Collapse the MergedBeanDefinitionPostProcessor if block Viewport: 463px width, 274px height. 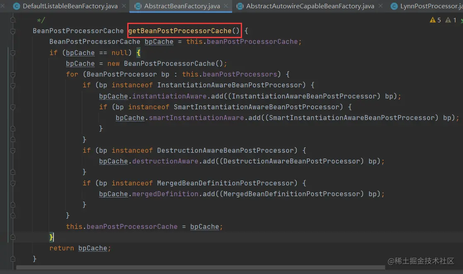pos(13,183)
